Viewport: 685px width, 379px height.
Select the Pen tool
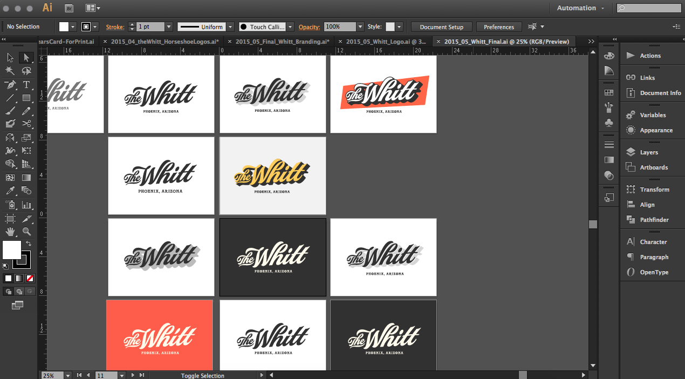click(x=10, y=85)
